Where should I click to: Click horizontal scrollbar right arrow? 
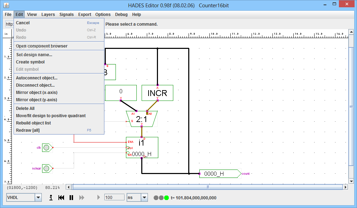point(346,187)
